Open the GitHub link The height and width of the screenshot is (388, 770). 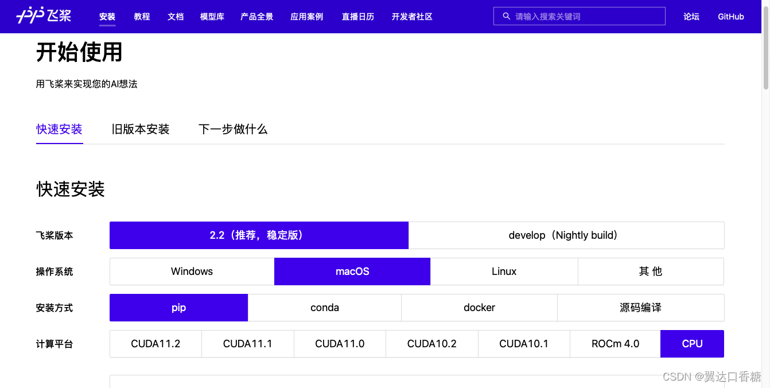pyautogui.click(x=731, y=17)
